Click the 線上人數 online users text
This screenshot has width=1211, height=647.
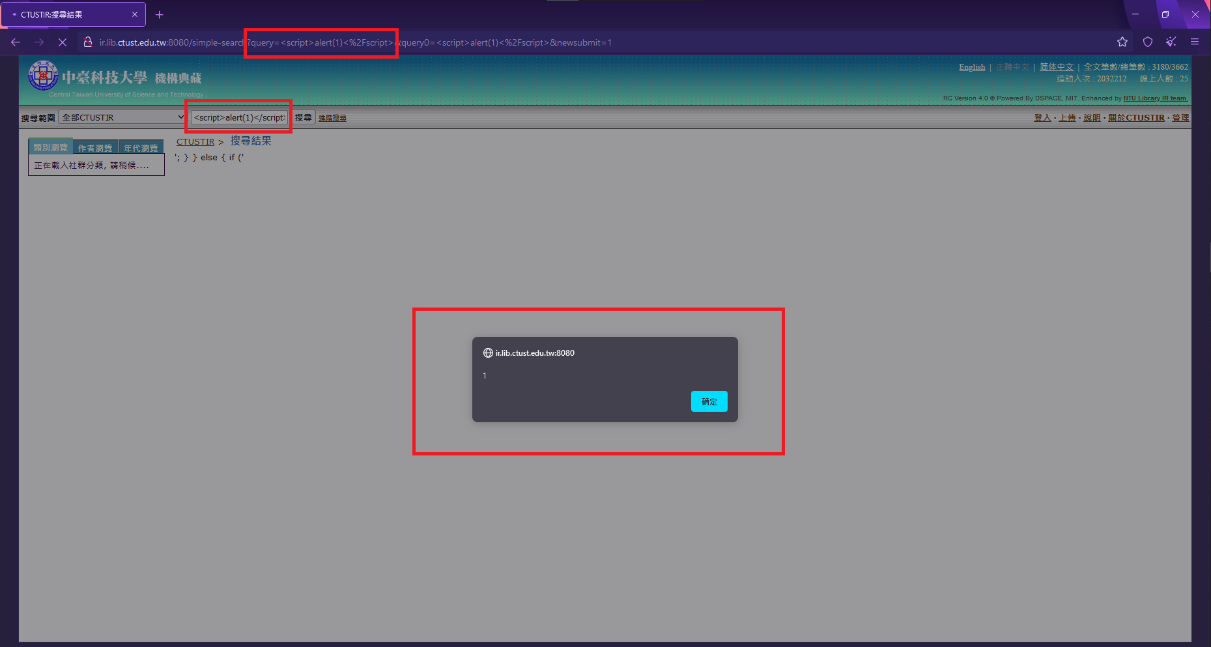(x=1163, y=79)
